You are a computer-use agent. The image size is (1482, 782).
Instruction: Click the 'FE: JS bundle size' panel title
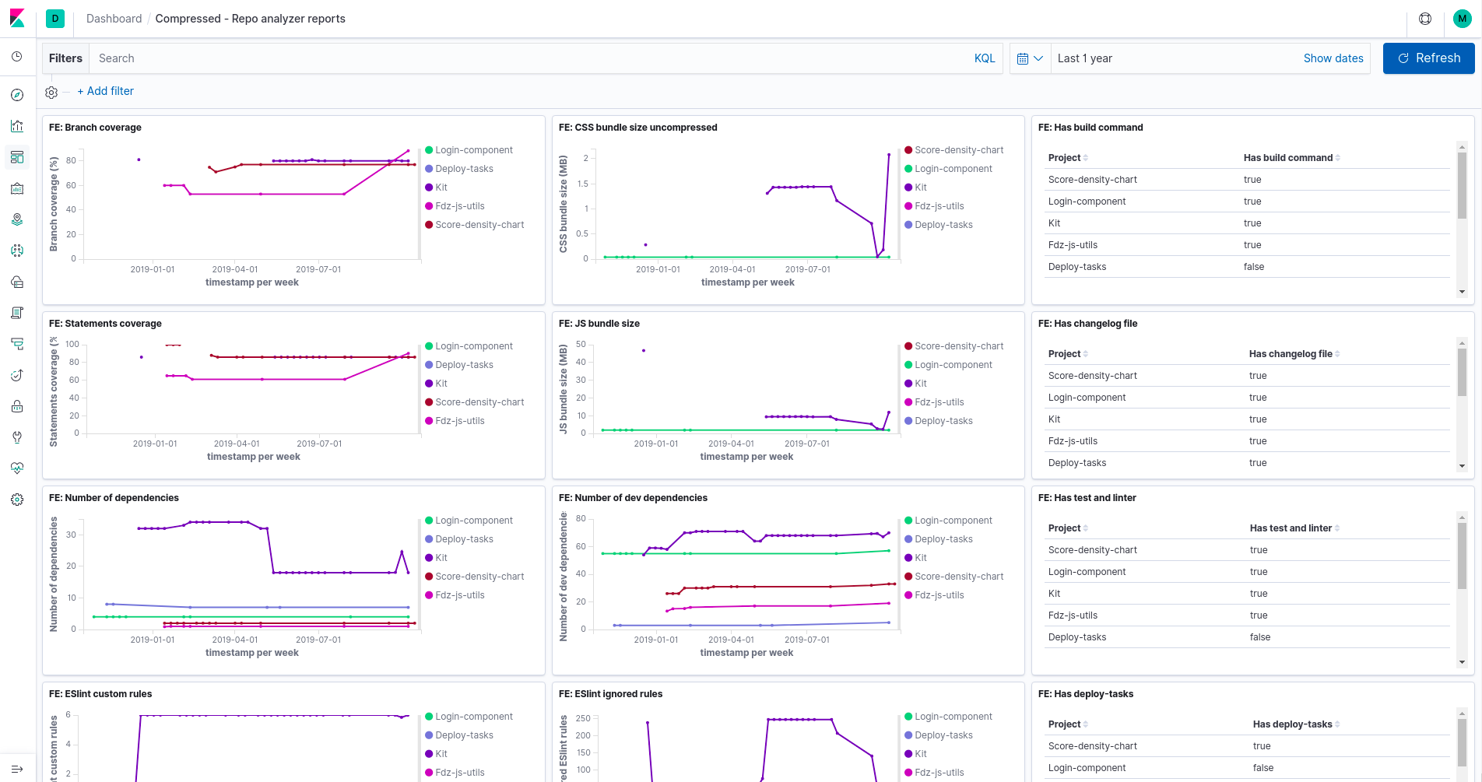(599, 324)
